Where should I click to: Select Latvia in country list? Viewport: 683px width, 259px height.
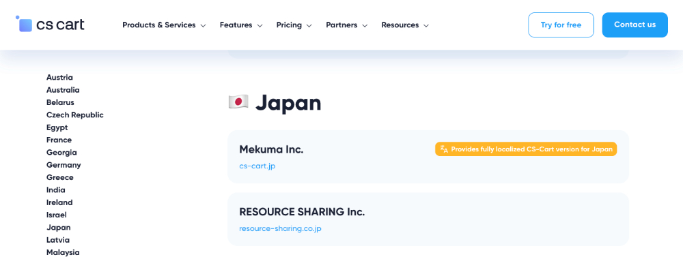coord(58,240)
